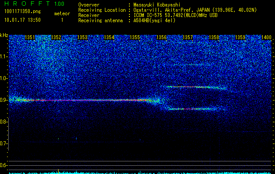Click the 1354 time marker
The image size is (275, 174).
tap(109, 37)
